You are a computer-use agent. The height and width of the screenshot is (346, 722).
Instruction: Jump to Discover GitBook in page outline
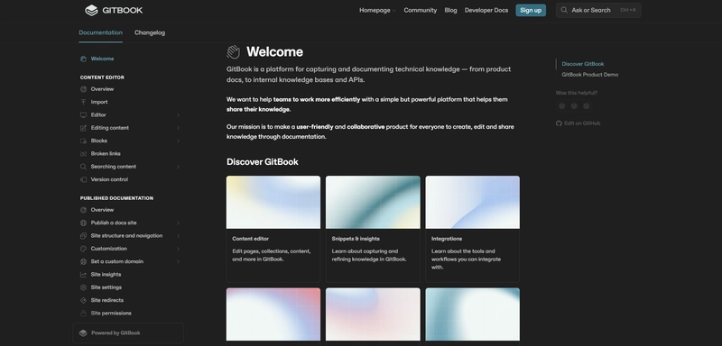(582, 64)
